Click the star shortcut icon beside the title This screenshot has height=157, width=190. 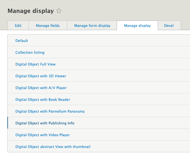tap(59, 11)
